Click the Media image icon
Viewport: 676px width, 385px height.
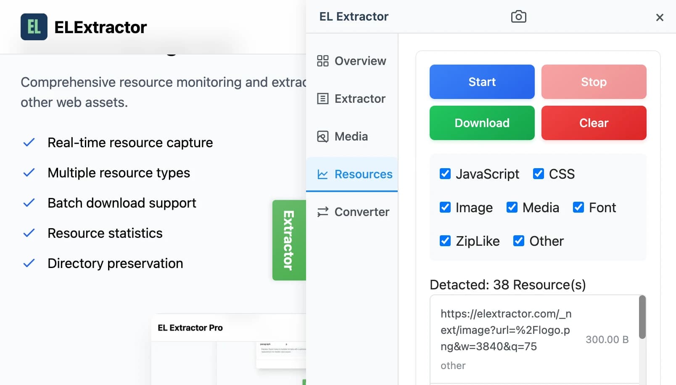pos(322,136)
